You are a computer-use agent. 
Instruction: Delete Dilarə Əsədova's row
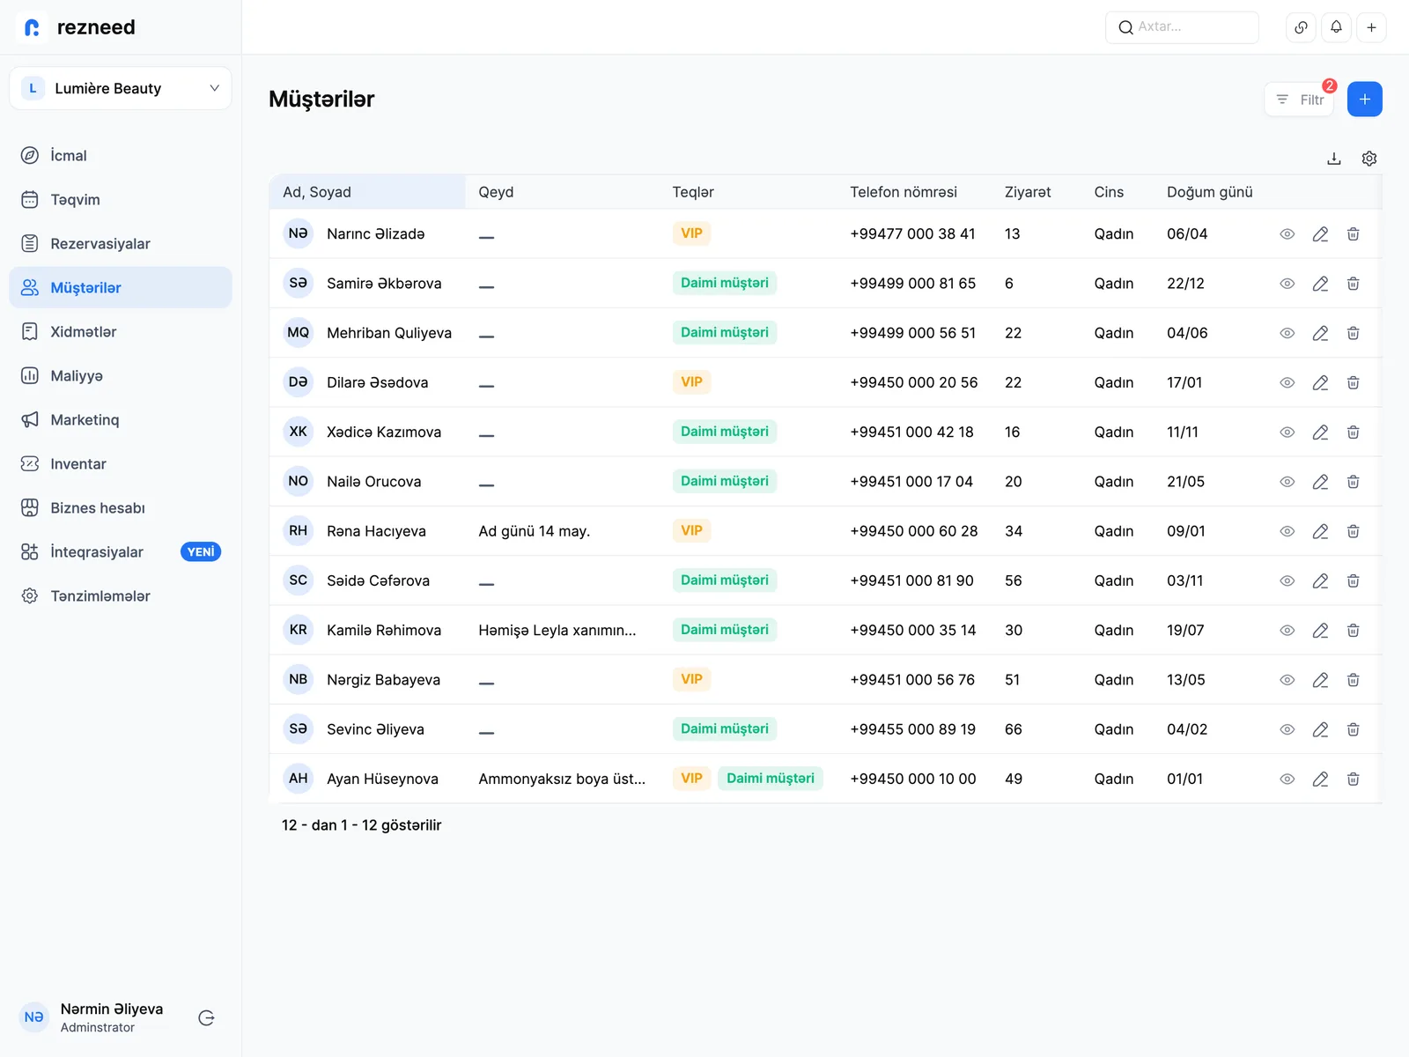pyautogui.click(x=1354, y=382)
